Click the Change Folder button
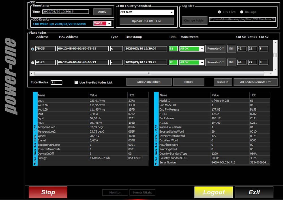 [x=194, y=21]
